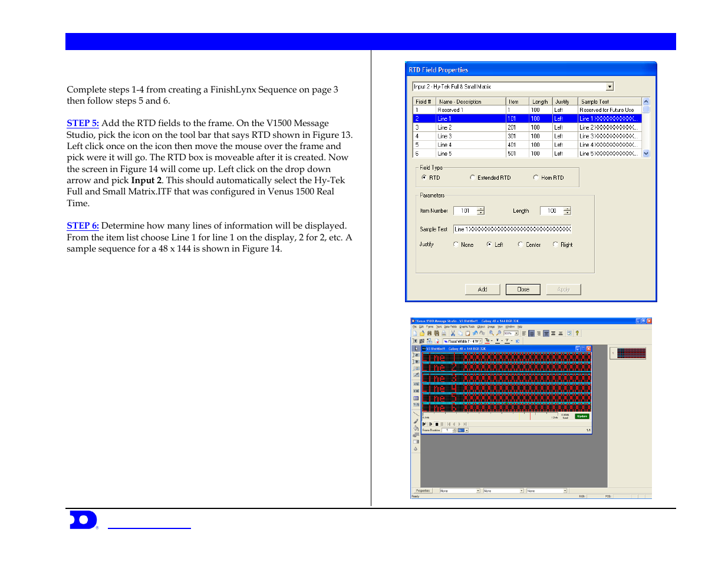Screen dimensions: 728x562
Task: Click the green Update button
Action: (x=582, y=416)
